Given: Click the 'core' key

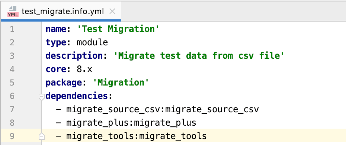Looking at the screenshot, I should tap(56, 69).
